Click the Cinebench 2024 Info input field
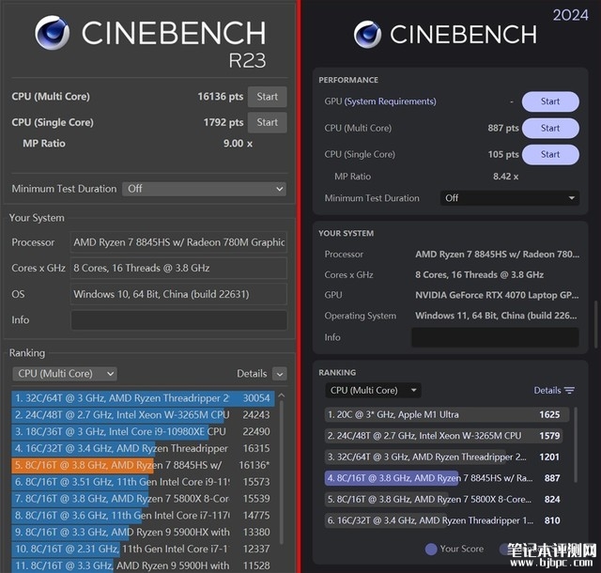The width and height of the screenshot is (601, 573). tap(495, 337)
